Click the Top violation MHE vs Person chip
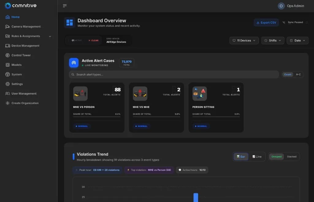 (x=149, y=170)
